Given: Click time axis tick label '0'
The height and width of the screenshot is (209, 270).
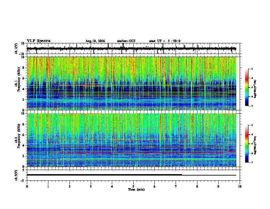Looking at the screenshot, I should (x=27, y=186).
